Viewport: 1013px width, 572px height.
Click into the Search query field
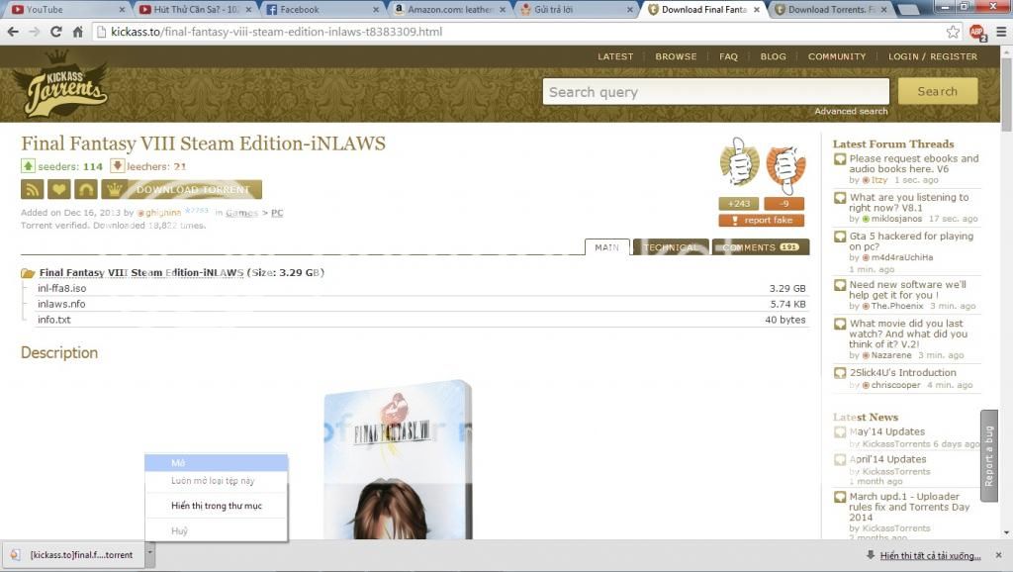pos(716,91)
